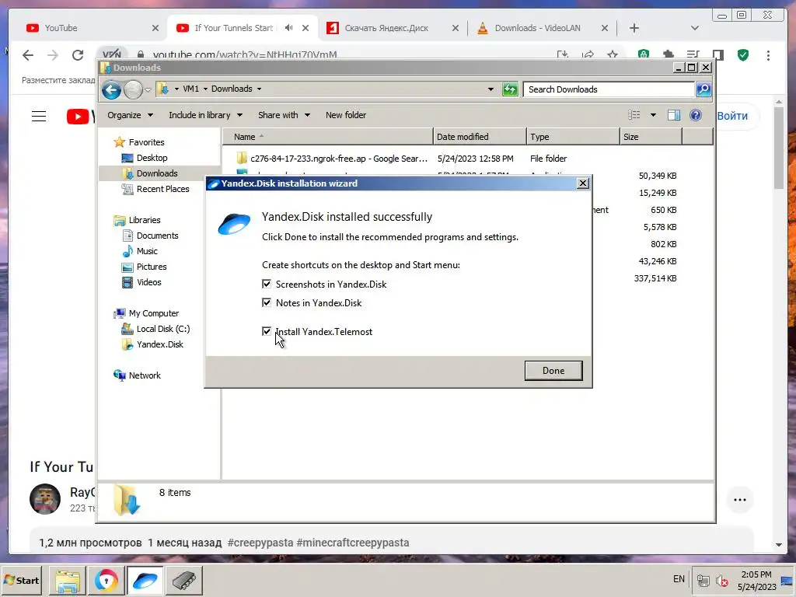Open Explorer help icon
This screenshot has width=796, height=597.
point(696,115)
